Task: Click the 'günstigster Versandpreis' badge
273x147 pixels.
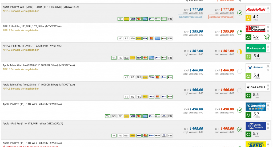Action: point(221,17)
